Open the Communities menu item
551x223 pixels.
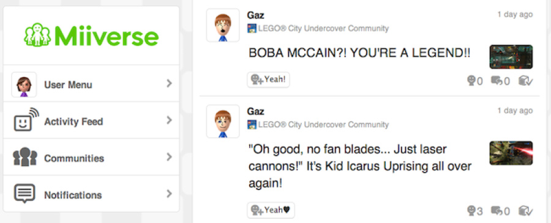tap(91, 157)
